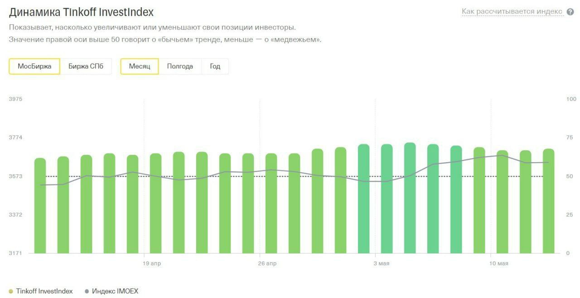Open the Как рассчитывается индекс link

(x=512, y=11)
